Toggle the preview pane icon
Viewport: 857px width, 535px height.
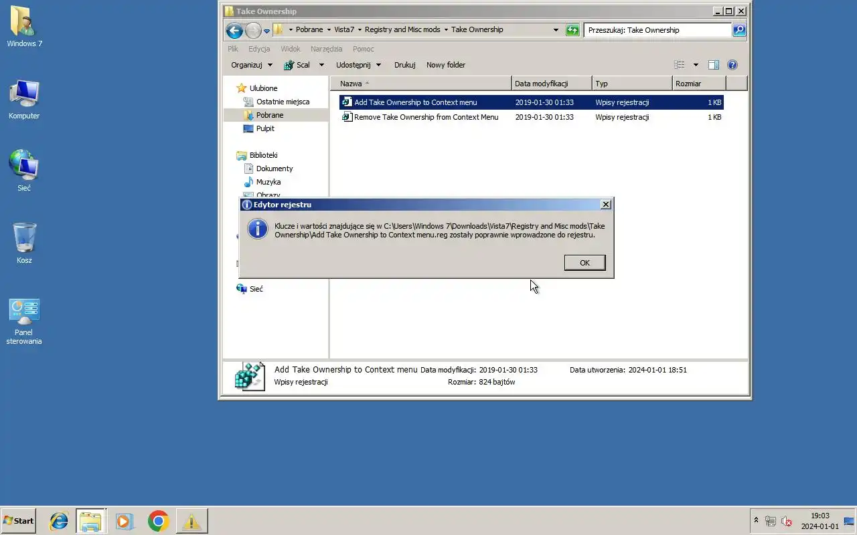[714, 65]
